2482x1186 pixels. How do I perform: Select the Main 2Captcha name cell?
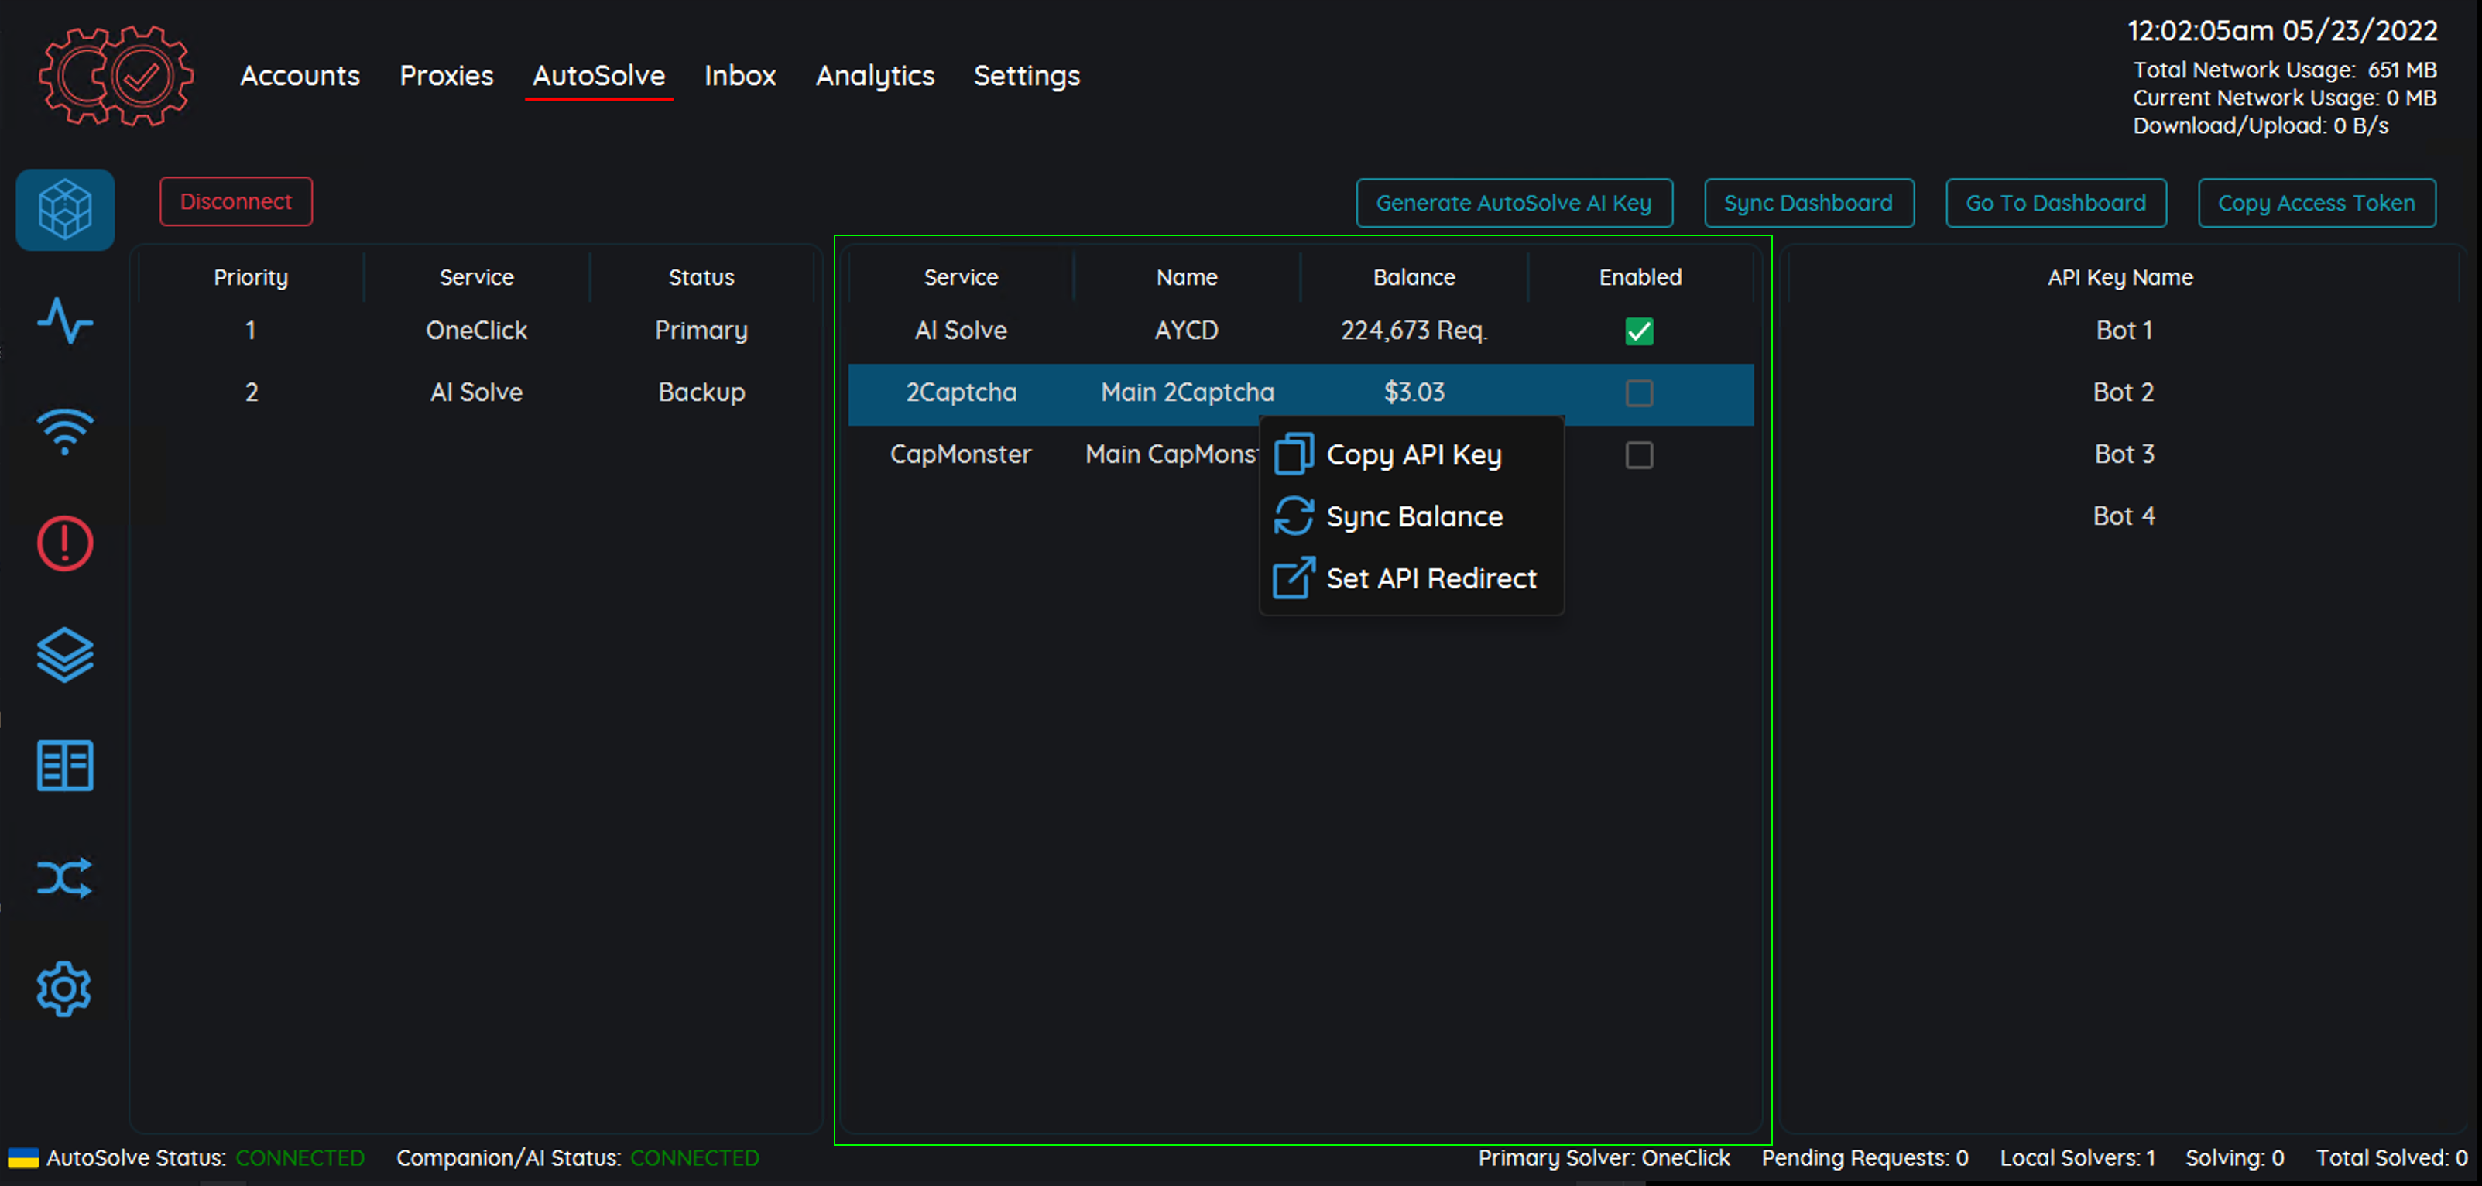(1187, 392)
